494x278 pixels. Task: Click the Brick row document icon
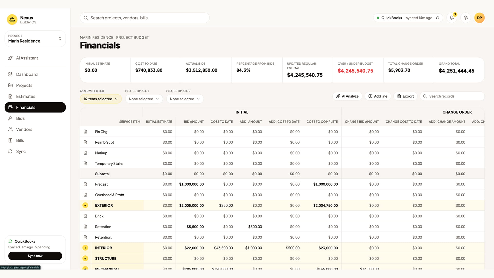tap(85, 216)
